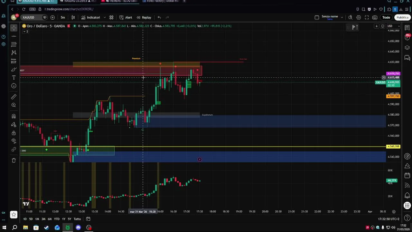Open the Fibonacci and Gann tools
This screenshot has height=232, width=412.
click(14, 44)
